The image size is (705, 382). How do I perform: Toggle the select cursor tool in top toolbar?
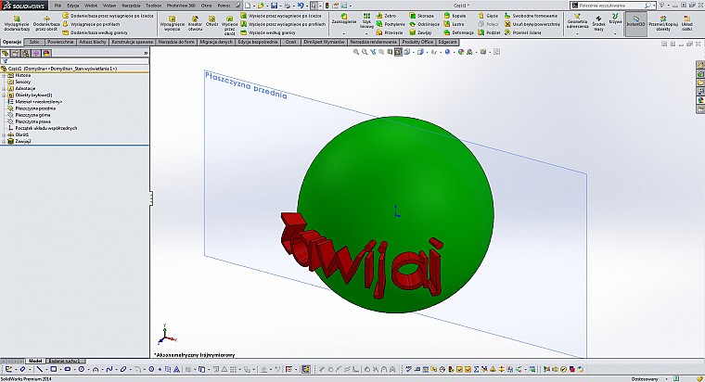(314, 6)
